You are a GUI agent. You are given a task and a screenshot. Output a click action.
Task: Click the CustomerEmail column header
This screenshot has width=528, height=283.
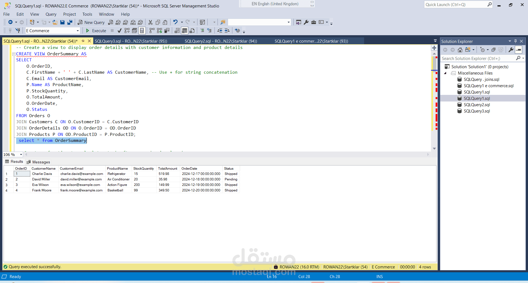pyautogui.click(x=82, y=169)
